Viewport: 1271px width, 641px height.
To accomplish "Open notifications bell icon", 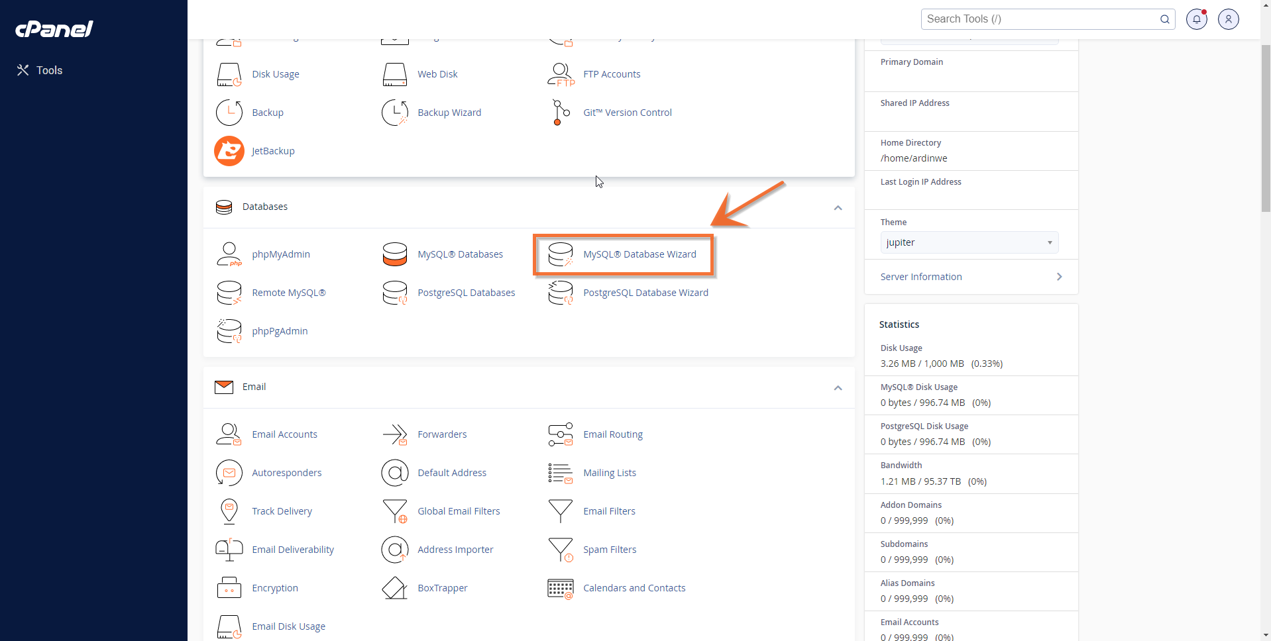I will tap(1197, 19).
